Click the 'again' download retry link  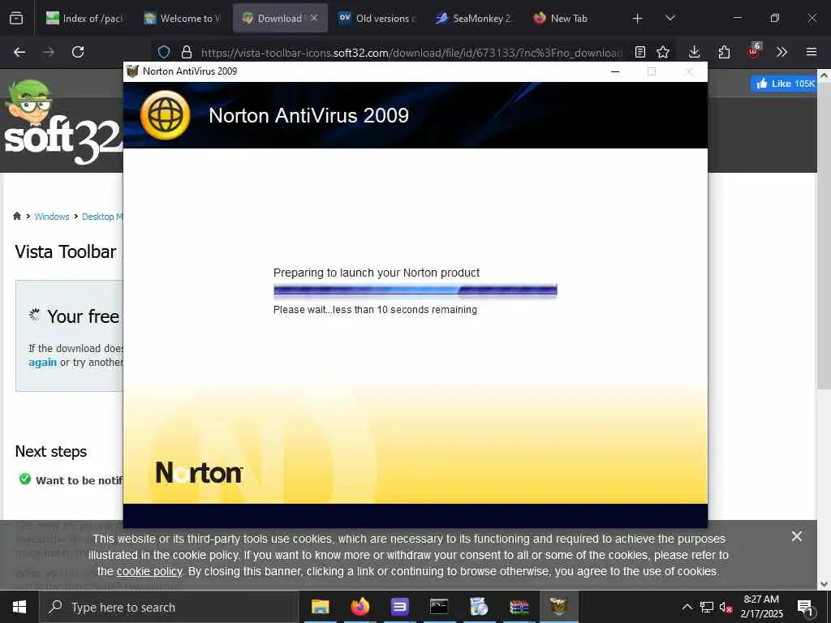[x=42, y=363]
